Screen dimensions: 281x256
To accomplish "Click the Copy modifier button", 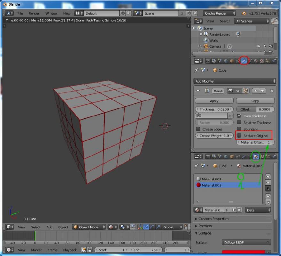I will pos(255,101).
